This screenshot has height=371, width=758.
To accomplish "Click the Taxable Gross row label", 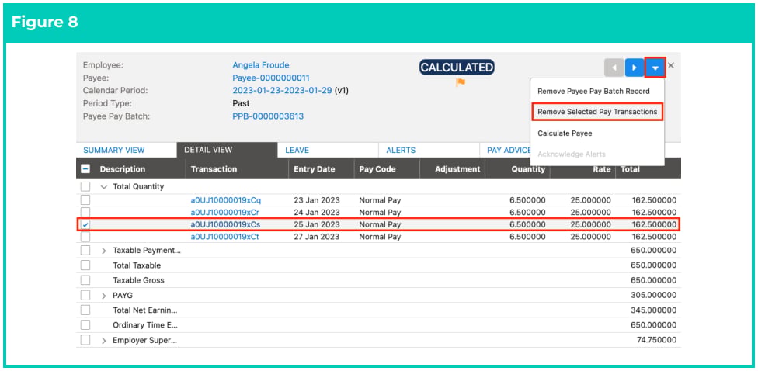I will click(138, 280).
